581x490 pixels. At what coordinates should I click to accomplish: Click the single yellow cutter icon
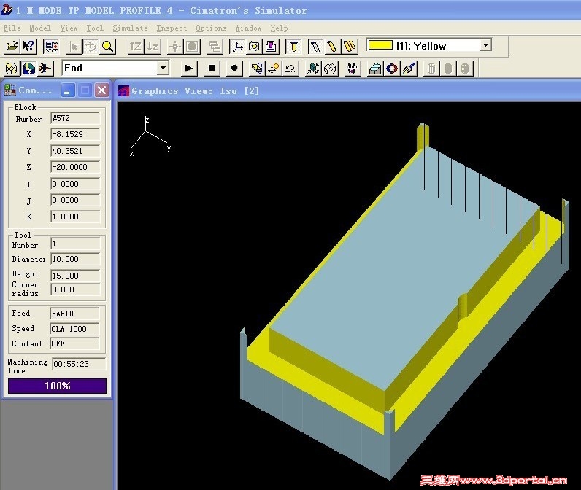pyautogui.click(x=332, y=46)
